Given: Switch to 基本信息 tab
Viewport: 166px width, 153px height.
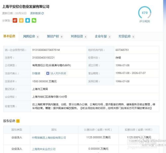Looking at the screenshot, I should click(9, 36).
